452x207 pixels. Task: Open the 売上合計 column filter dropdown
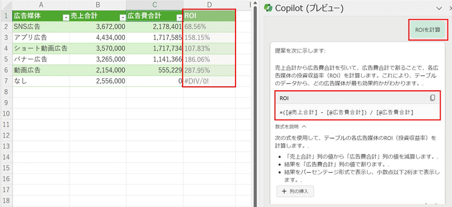pyautogui.click(x=123, y=18)
